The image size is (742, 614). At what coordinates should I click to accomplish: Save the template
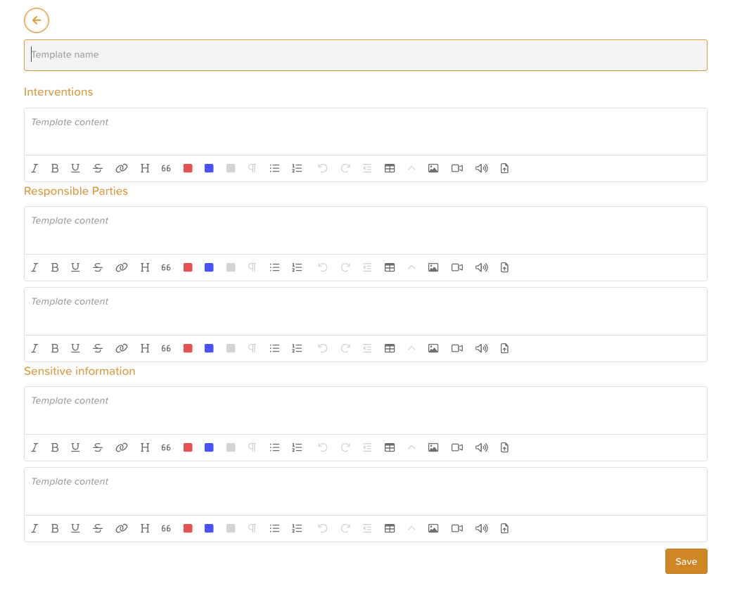686,561
